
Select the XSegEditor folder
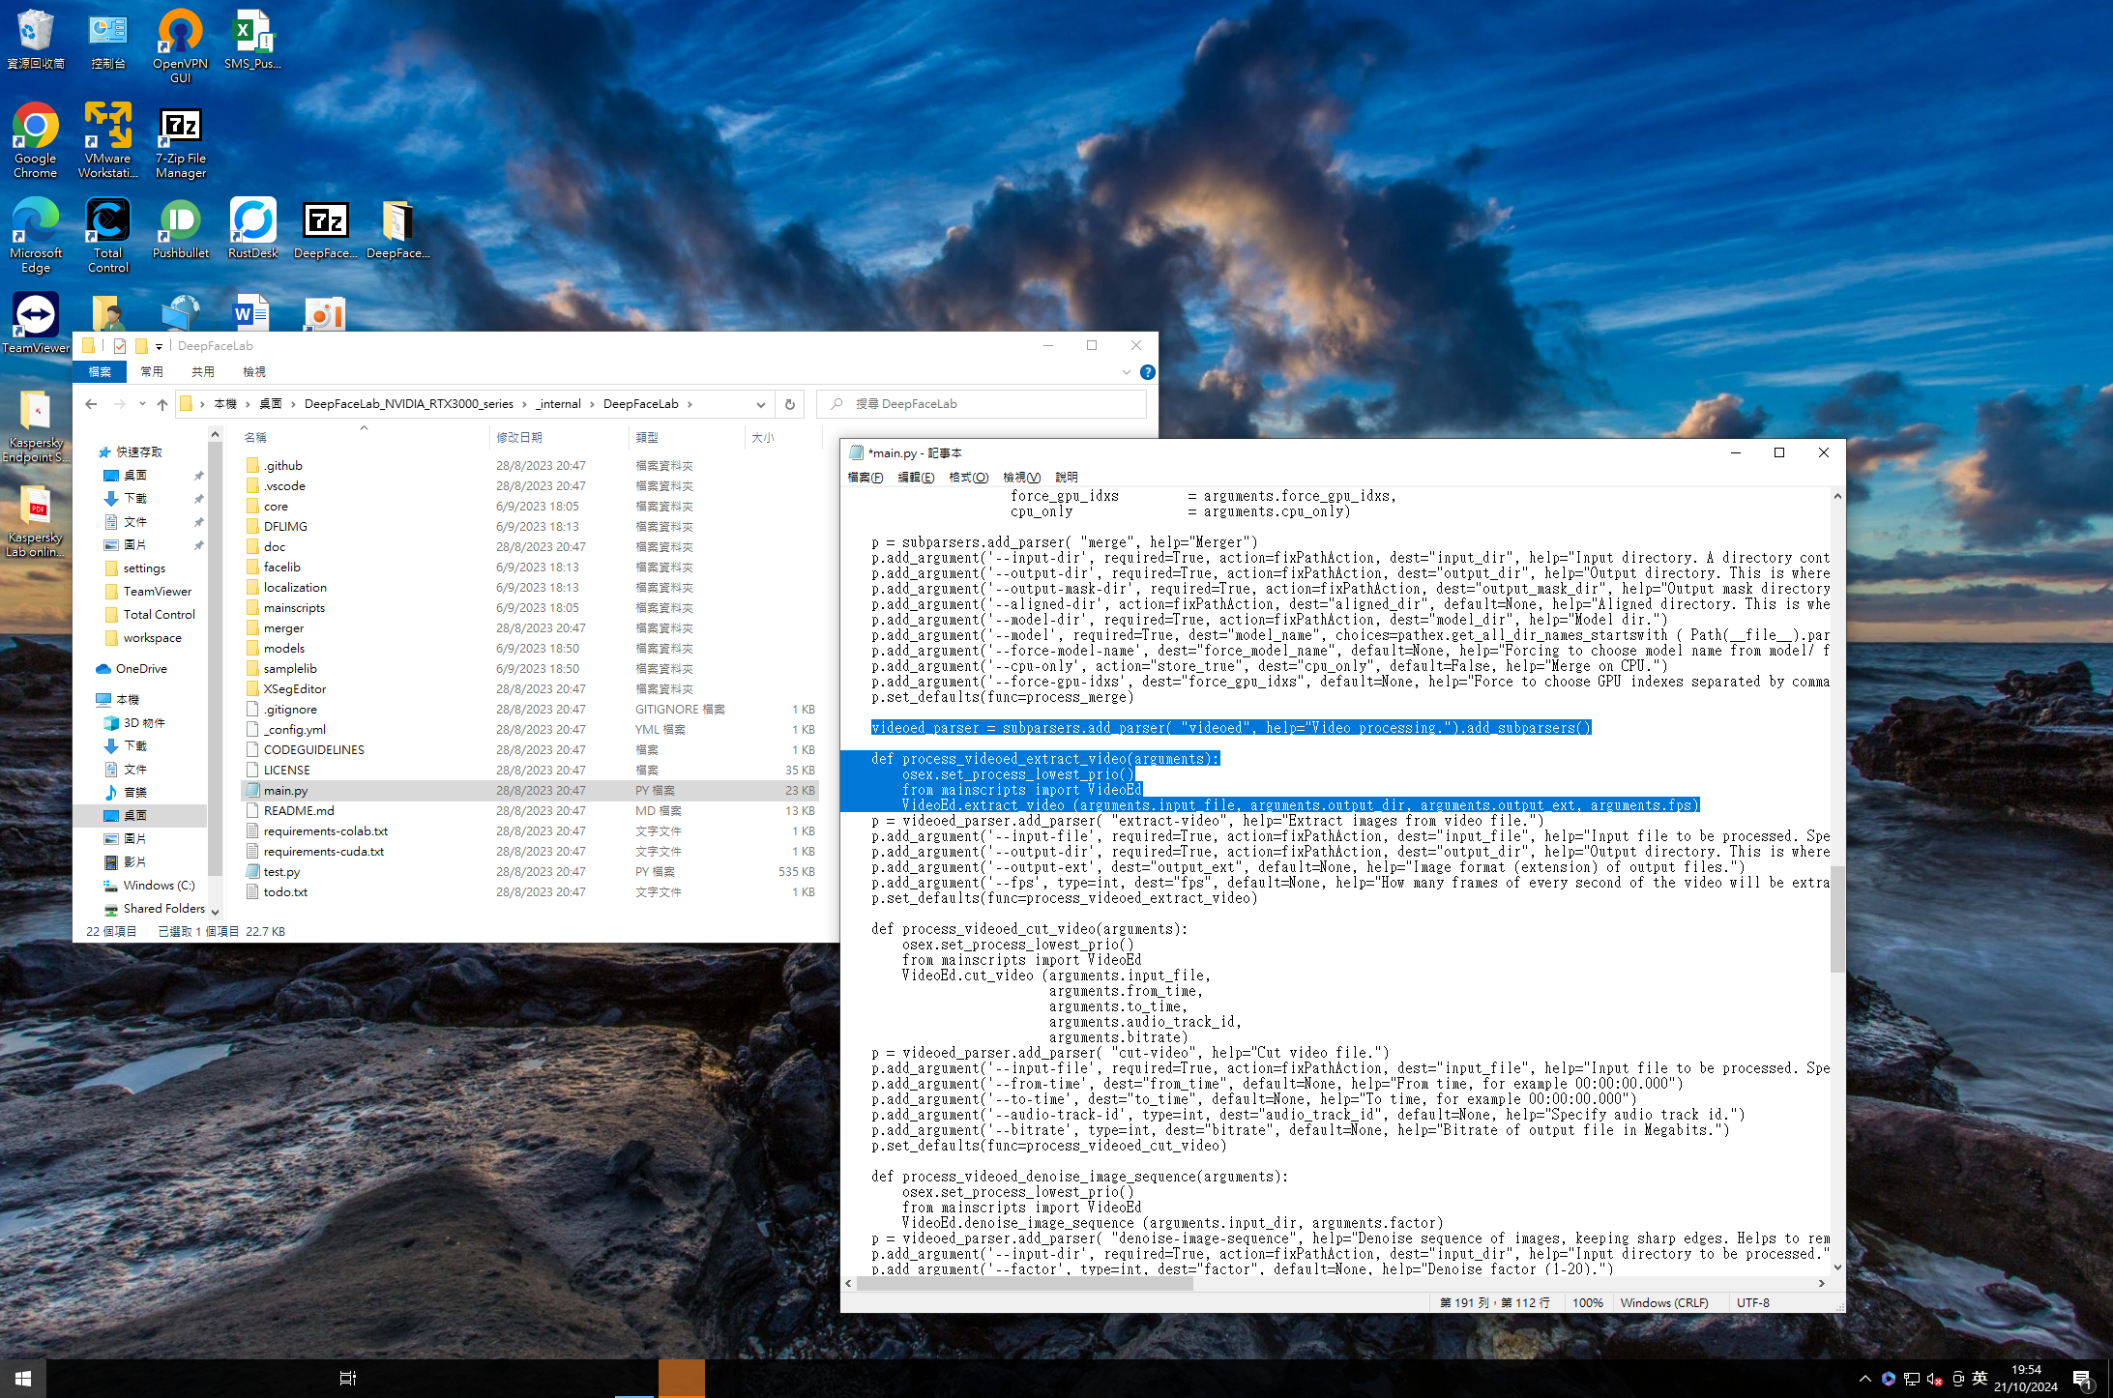(x=529, y=689)
